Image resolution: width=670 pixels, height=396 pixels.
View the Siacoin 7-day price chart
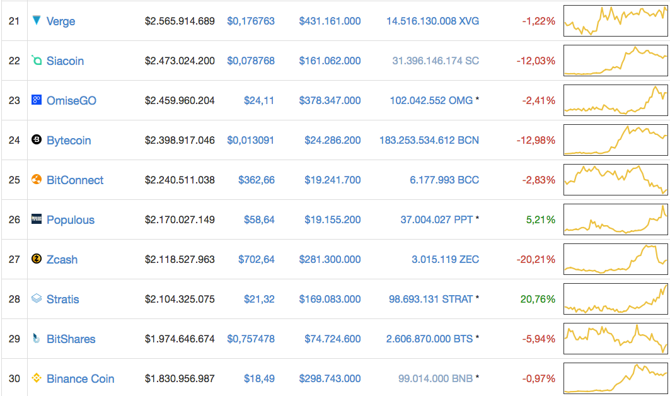615,61
